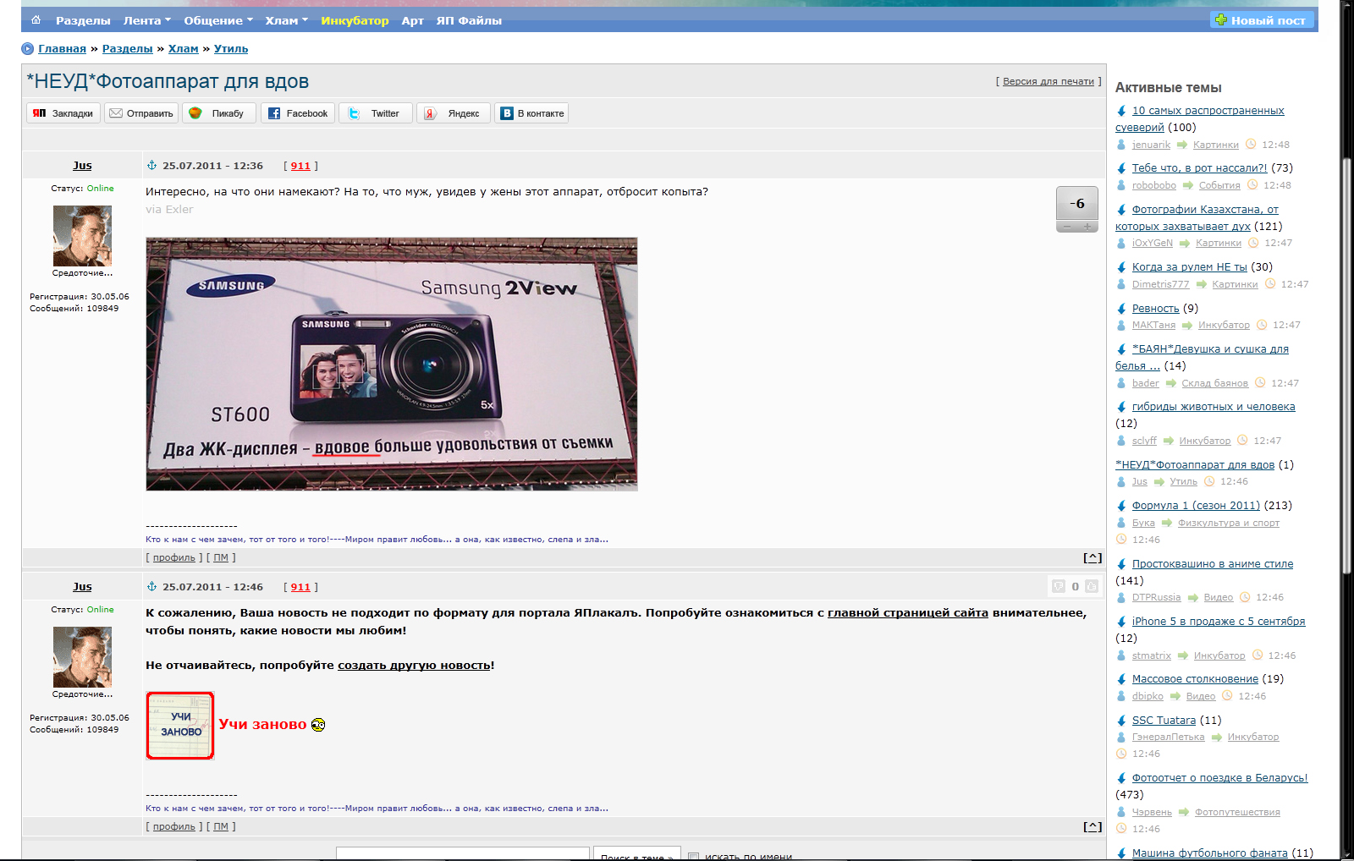Add topic to ЯП 'Закладки'
Image resolution: width=1354 pixels, height=861 pixels.
[63, 113]
